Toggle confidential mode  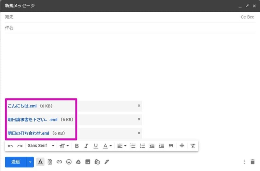point(97,162)
